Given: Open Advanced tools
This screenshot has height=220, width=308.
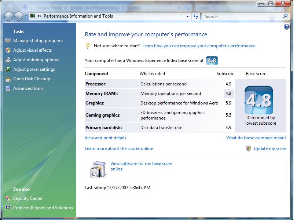Looking at the screenshot, I should tap(28, 88).
